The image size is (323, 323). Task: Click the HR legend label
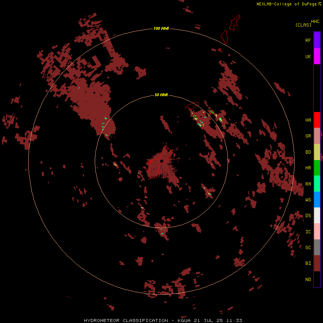click(308, 168)
